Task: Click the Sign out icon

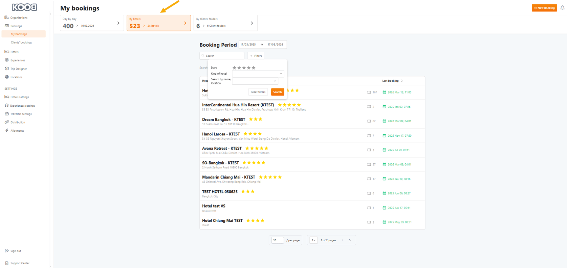Action: (x=7, y=251)
